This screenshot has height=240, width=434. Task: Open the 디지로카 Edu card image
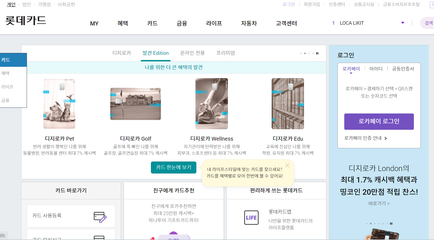(288, 104)
